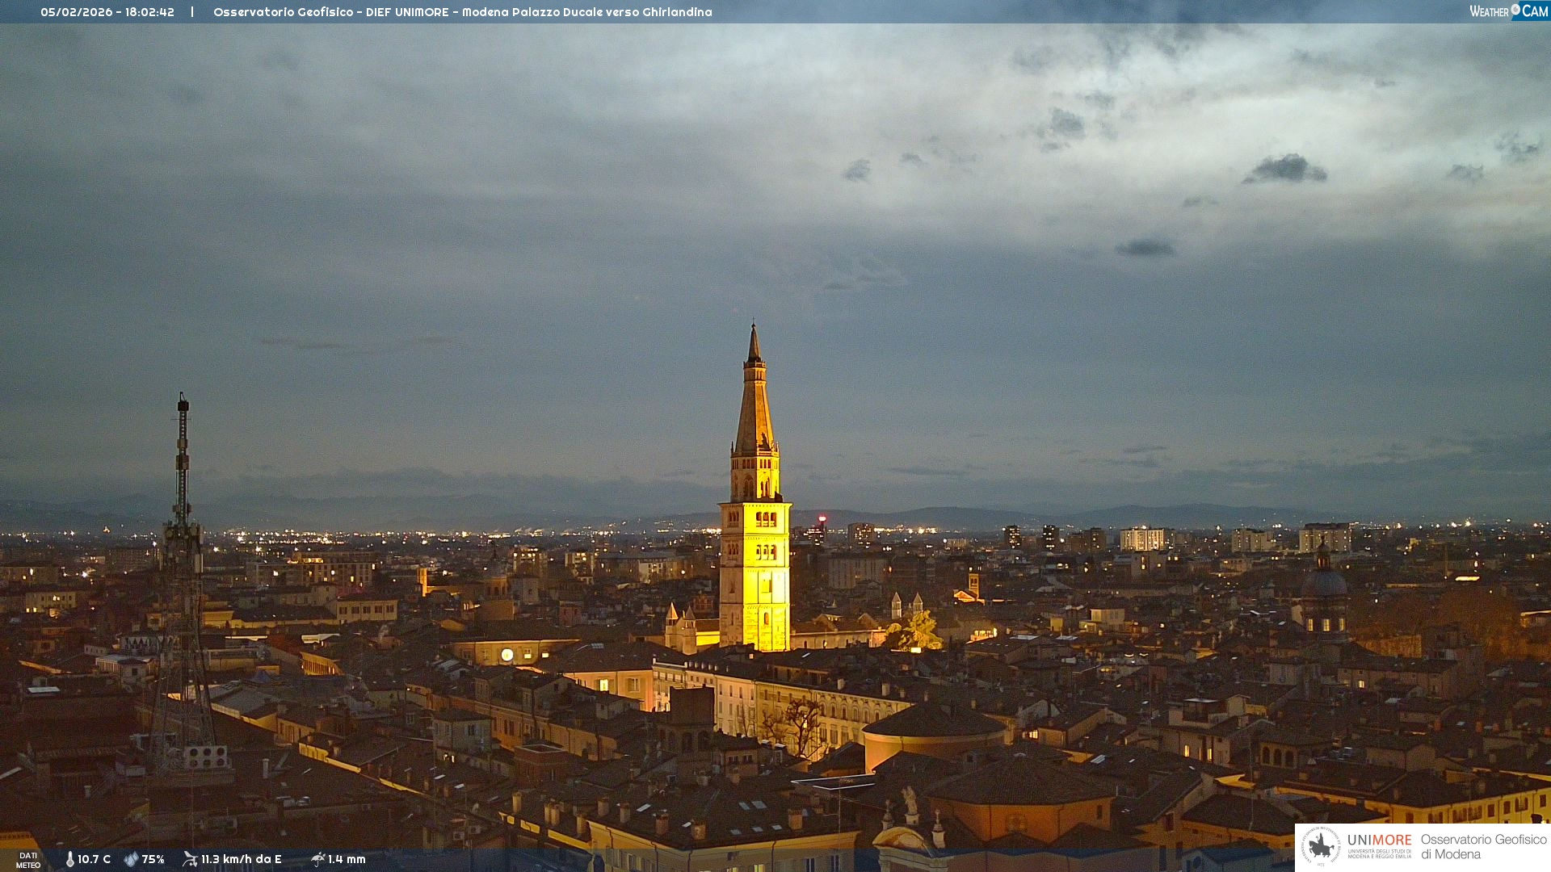Click the top of the antenna mast
Viewport: 1551px width, 872px height.
click(183, 401)
